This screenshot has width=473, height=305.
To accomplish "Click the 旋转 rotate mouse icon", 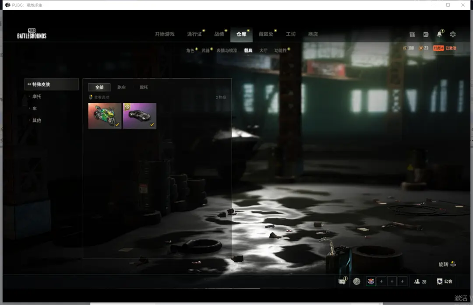I will tap(453, 264).
